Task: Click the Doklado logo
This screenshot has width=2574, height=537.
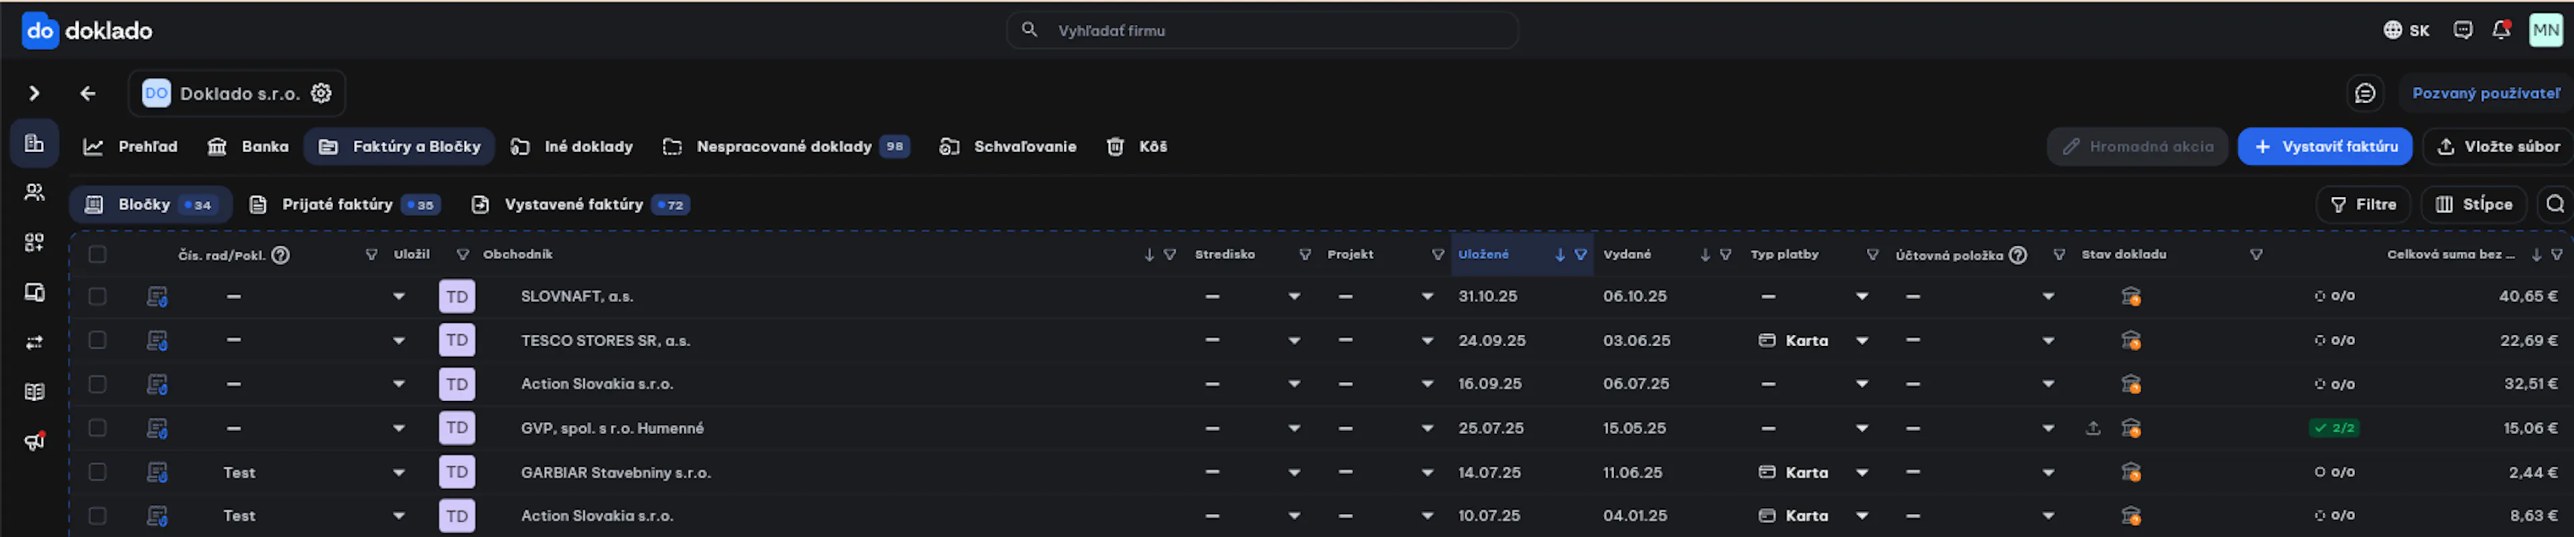Action: point(87,31)
